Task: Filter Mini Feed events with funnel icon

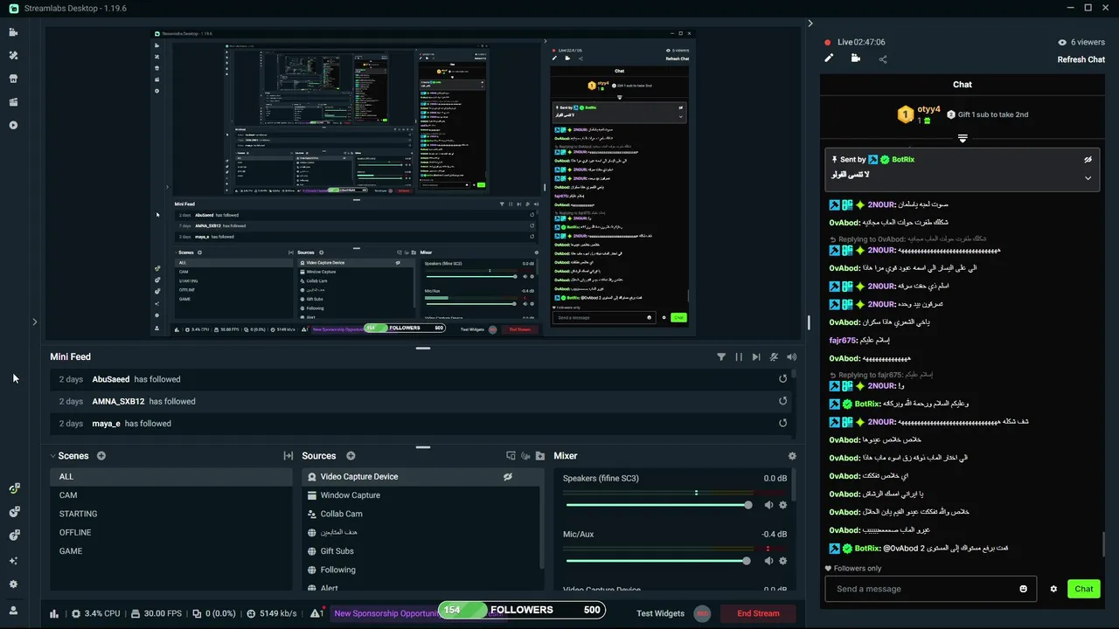Action: pos(721,356)
